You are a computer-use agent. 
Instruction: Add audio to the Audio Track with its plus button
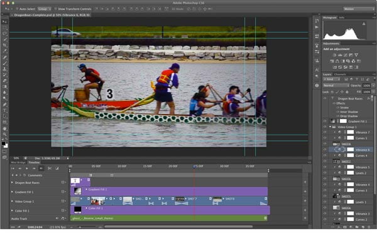pyautogui.click(x=305, y=218)
